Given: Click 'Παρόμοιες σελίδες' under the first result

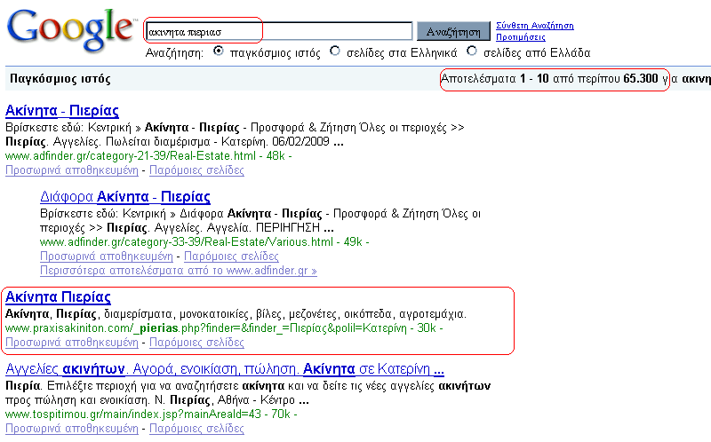Looking at the screenshot, I should 196,170.
